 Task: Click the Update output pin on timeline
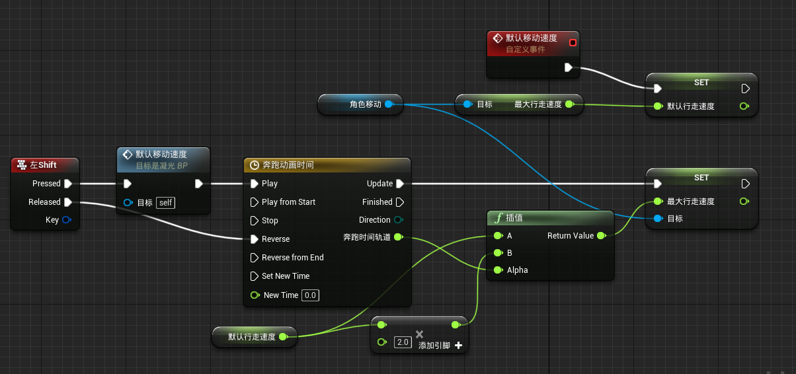(x=400, y=184)
